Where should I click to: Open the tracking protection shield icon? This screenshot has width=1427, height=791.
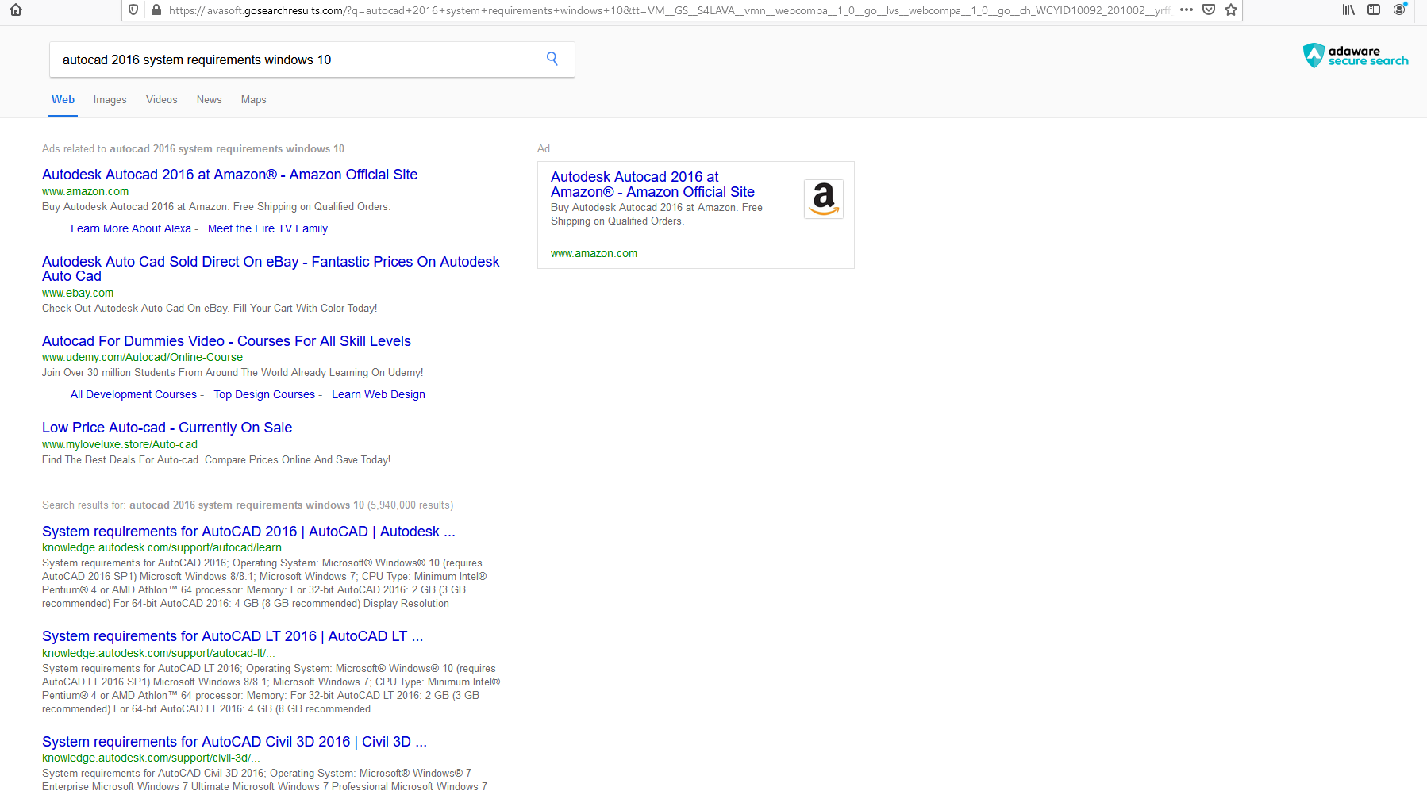coord(133,10)
